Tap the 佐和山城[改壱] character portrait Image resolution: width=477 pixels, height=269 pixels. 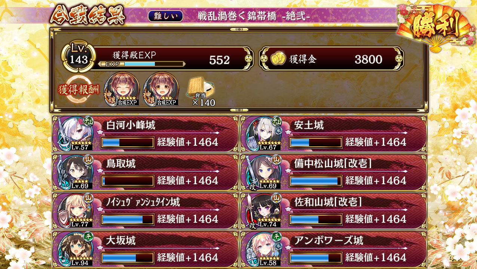[263, 211]
